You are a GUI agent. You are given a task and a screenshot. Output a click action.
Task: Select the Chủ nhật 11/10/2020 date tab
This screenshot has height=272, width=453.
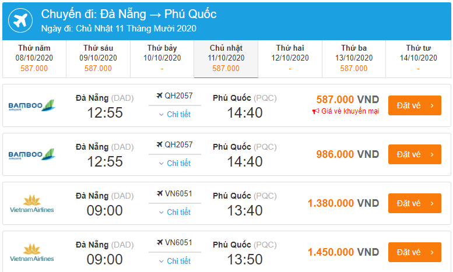[226, 58]
